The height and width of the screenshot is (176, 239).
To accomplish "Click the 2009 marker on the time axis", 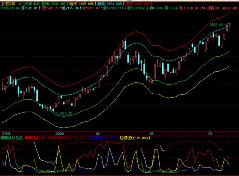I will 60,134.
